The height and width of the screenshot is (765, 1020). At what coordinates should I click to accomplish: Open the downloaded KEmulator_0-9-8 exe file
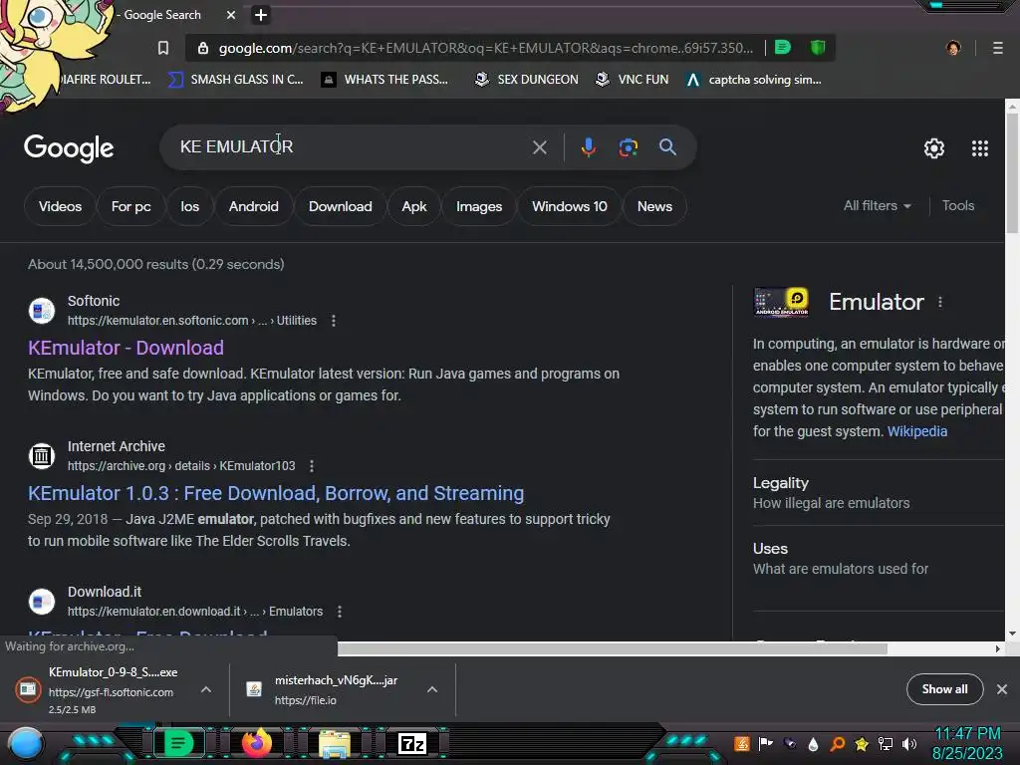(x=104, y=689)
